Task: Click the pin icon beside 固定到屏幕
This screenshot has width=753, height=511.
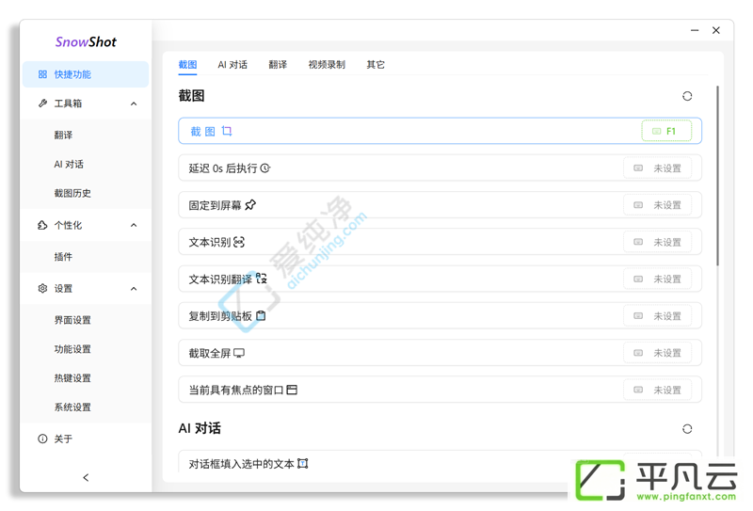Action: [x=250, y=205]
